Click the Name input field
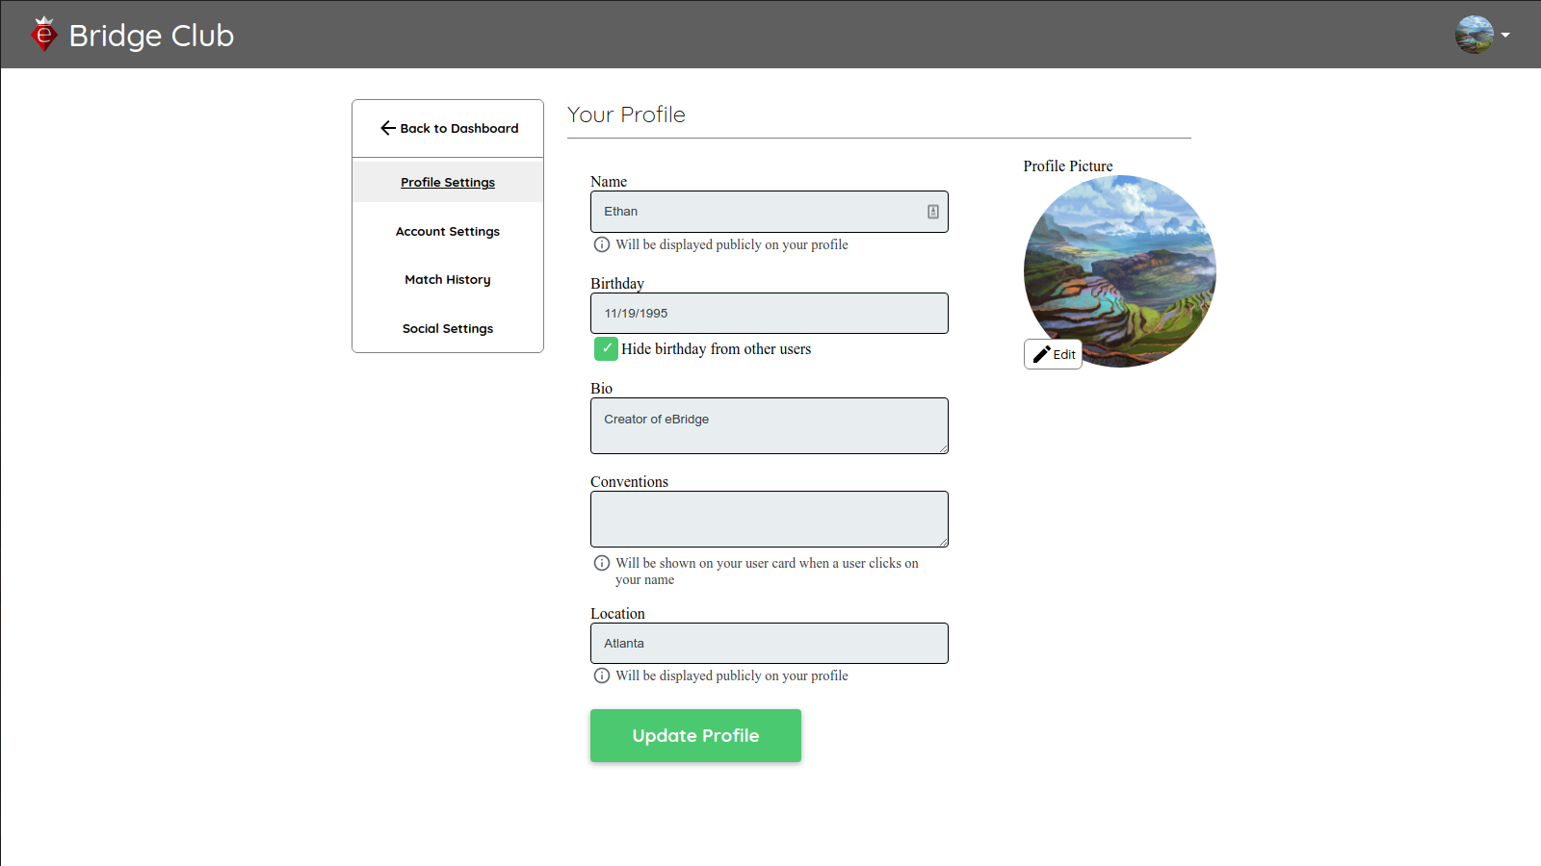 tap(770, 212)
